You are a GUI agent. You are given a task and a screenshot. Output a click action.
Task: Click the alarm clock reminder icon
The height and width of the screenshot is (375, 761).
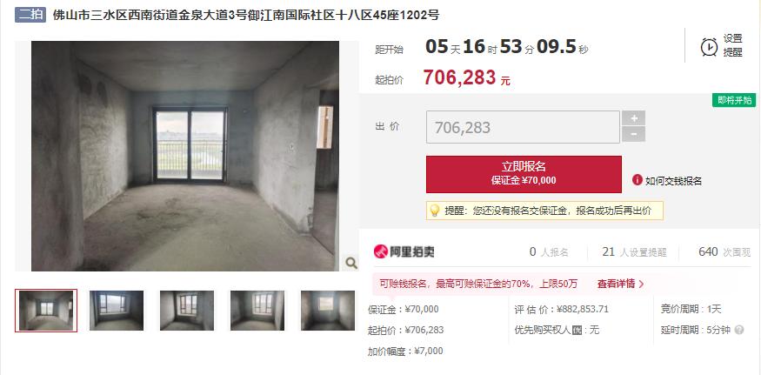[709, 47]
